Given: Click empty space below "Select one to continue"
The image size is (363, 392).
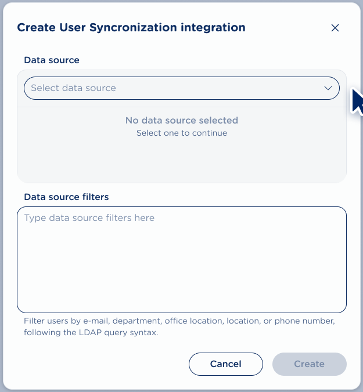Looking at the screenshot, I should coord(182,161).
